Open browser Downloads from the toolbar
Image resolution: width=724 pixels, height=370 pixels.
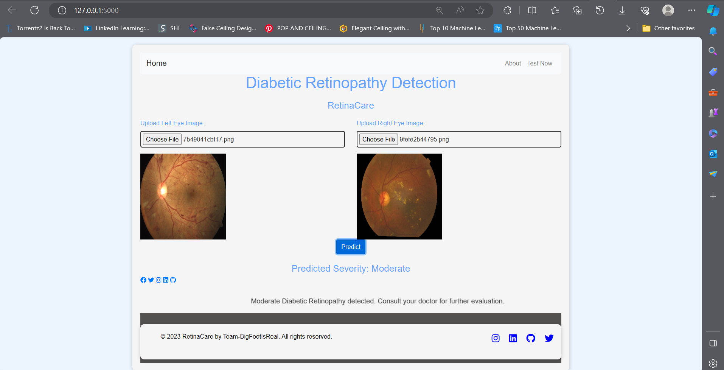621,10
